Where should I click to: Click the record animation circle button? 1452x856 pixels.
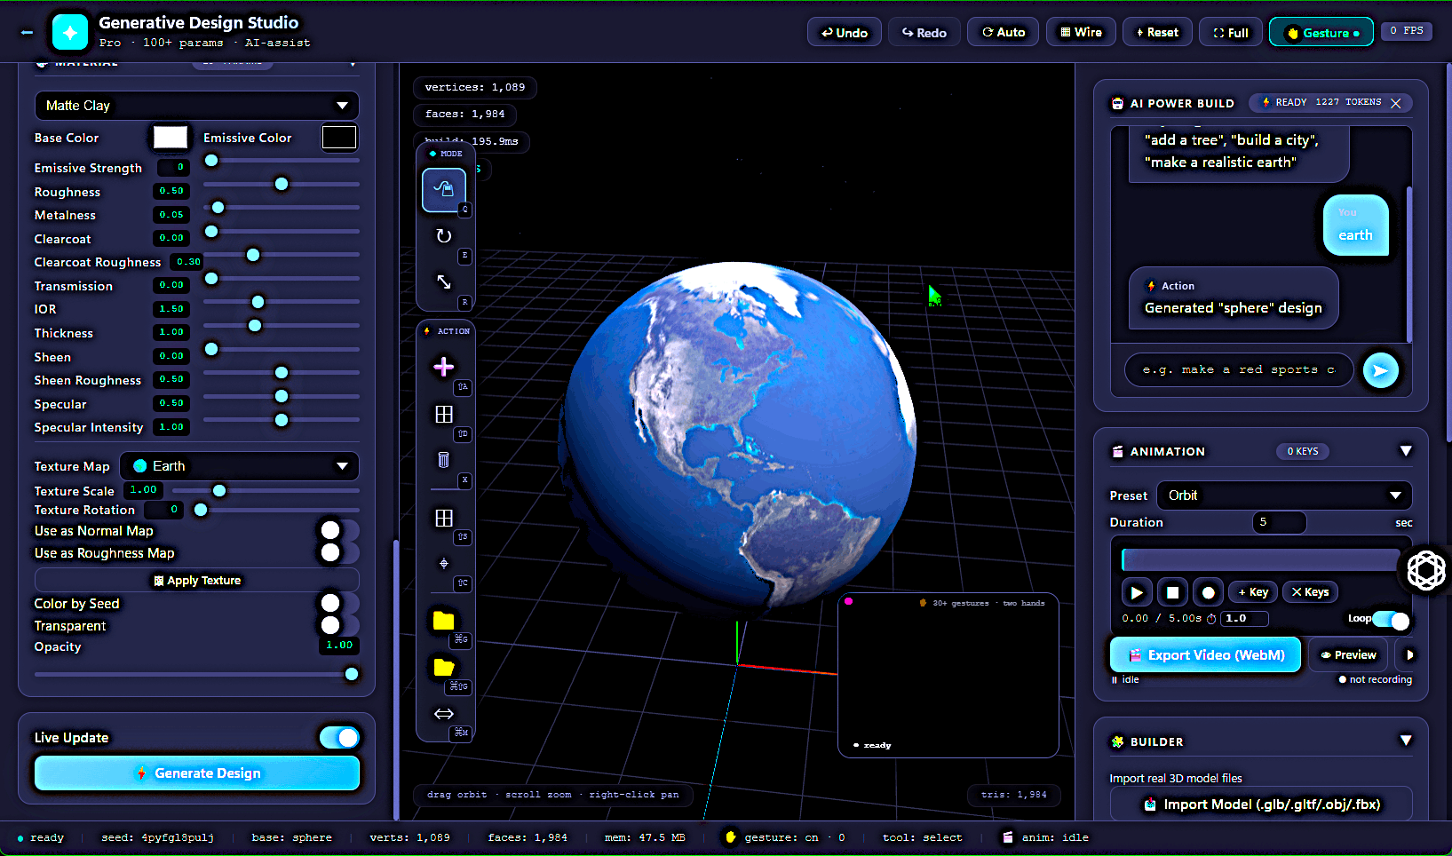click(x=1208, y=592)
